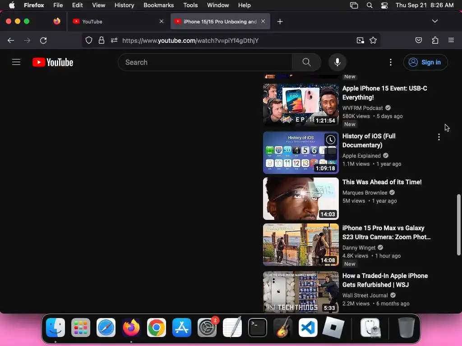This screenshot has height=346, width=462.
Task: Focus the YouTube Search field
Action: click(x=205, y=62)
